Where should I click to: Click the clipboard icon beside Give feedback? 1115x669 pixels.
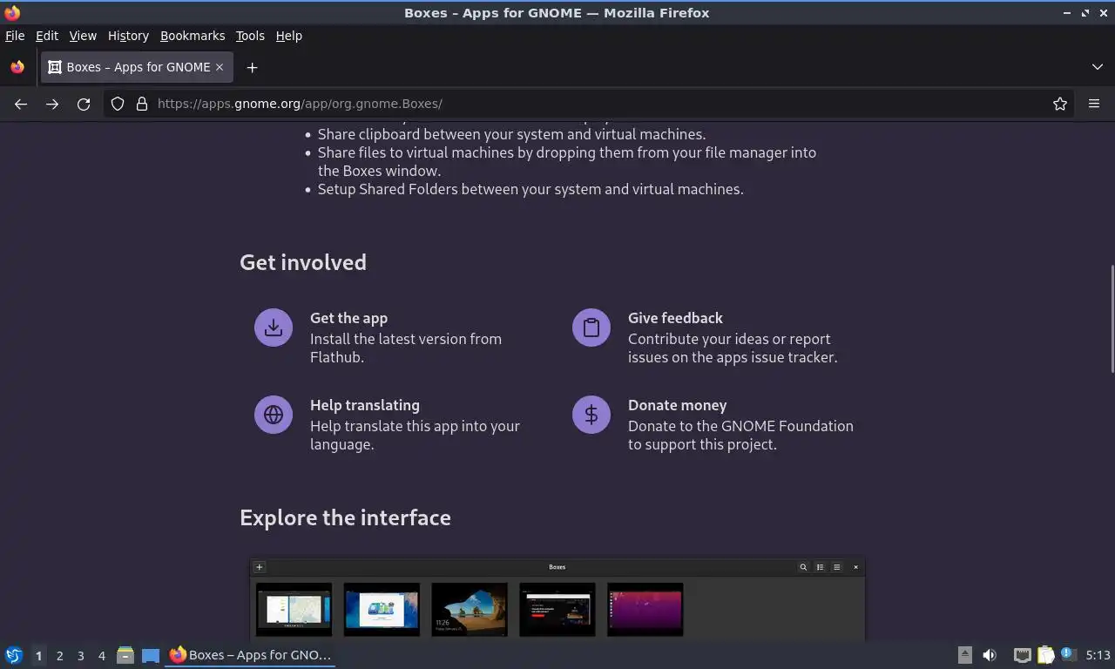[591, 328]
